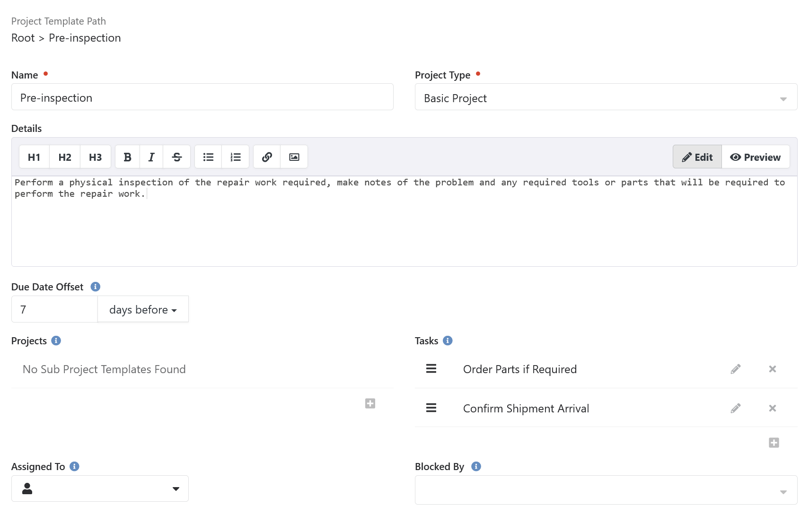Add a new sub project template
The width and height of the screenshot is (809, 524).
(x=370, y=403)
